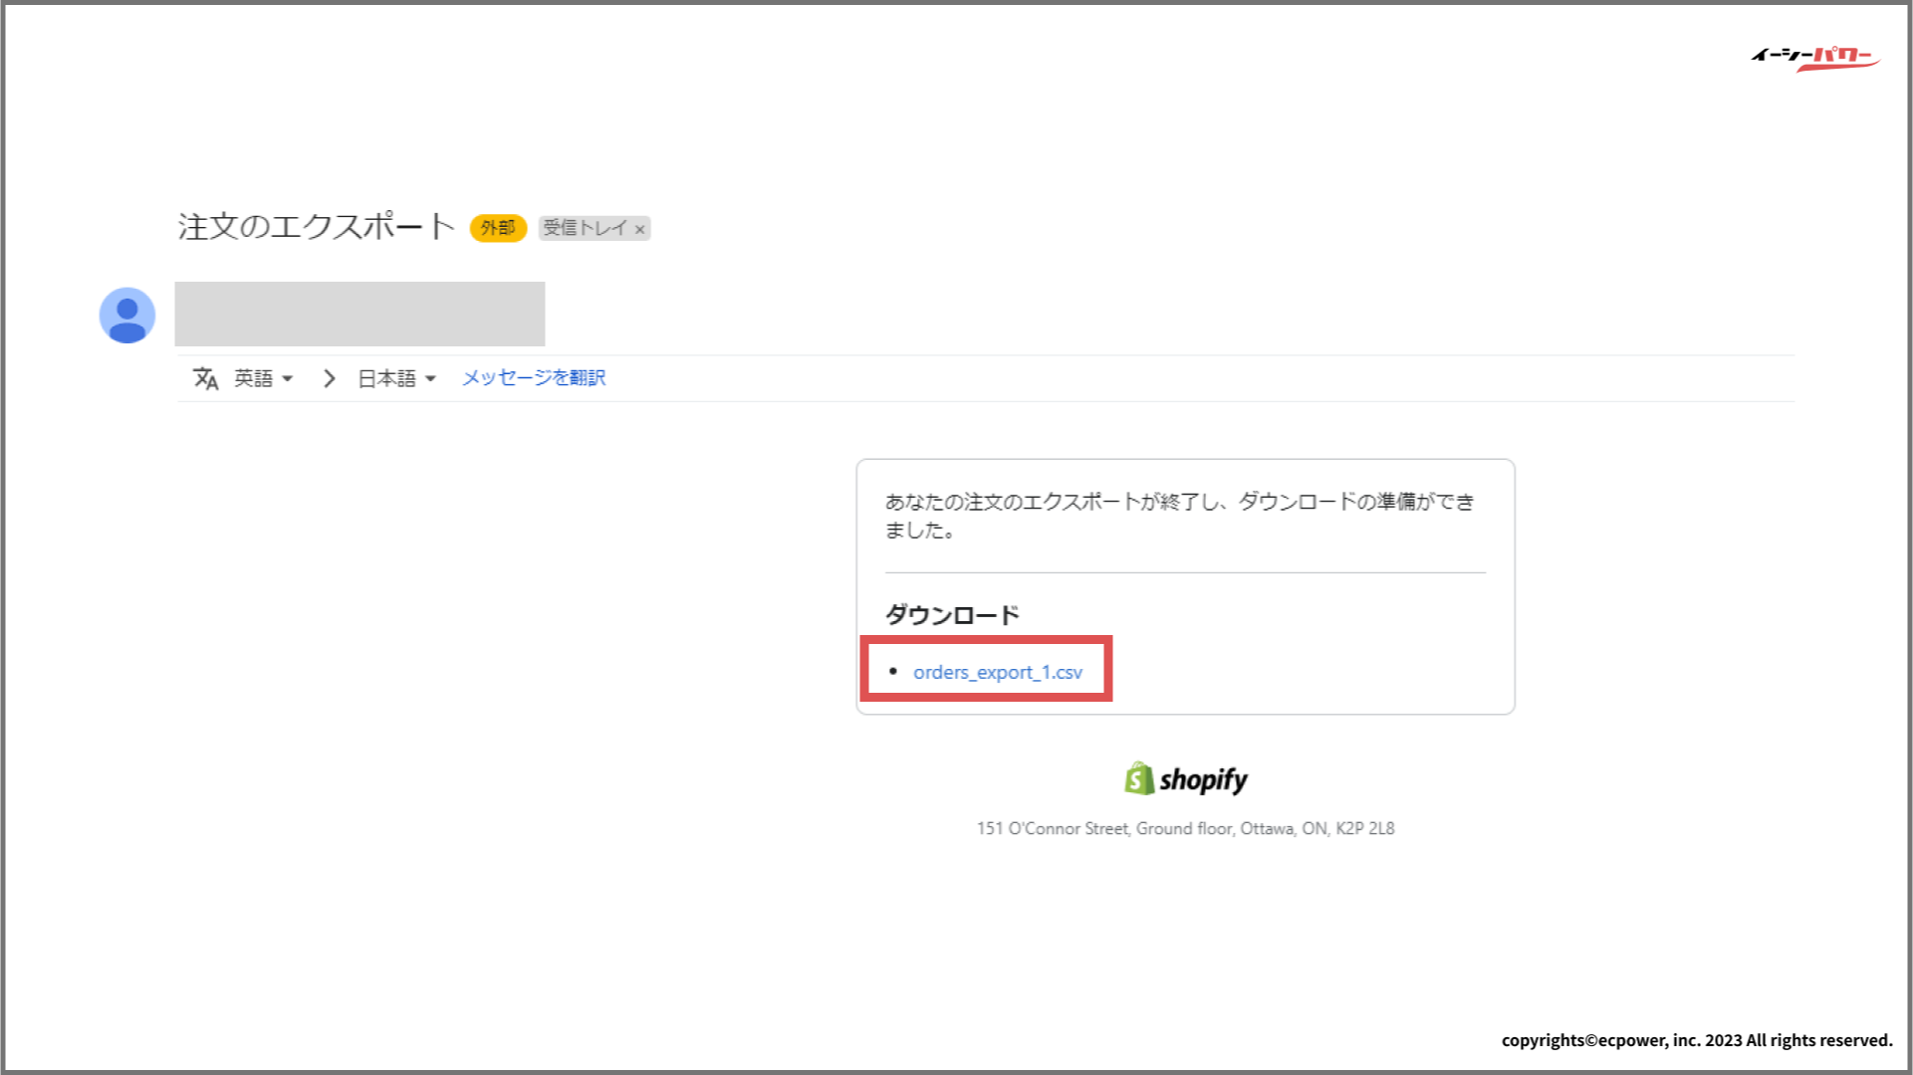Click the 受信トレイ label chip

[x=585, y=228]
